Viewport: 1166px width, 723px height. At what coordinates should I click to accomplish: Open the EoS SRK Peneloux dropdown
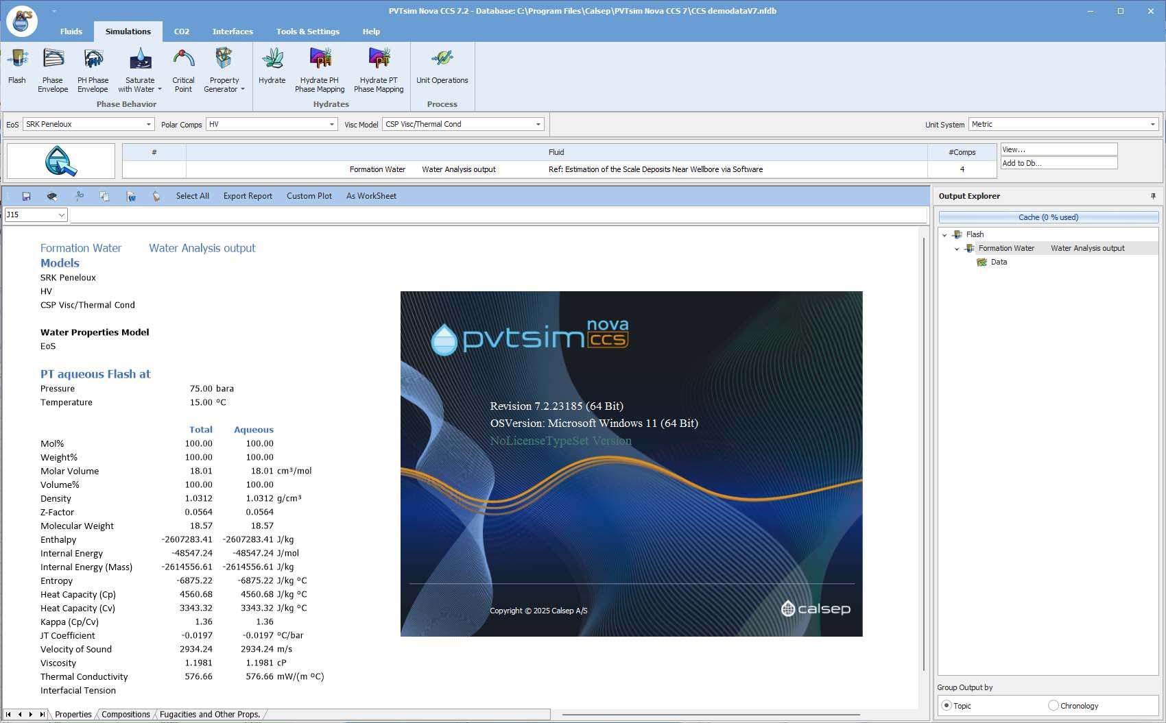click(148, 124)
